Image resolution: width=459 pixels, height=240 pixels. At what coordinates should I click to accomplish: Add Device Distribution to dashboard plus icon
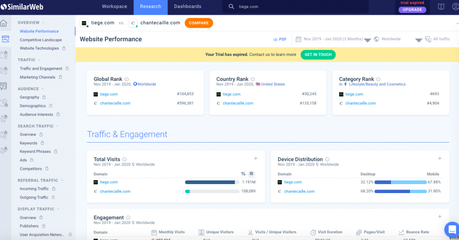(440, 158)
